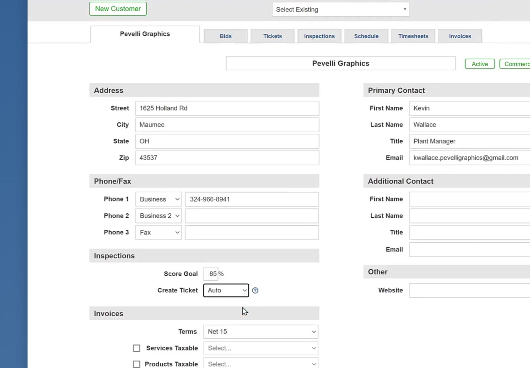Focus the State field with OH
This screenshot has width=530, height=368.
pos(227,141)
